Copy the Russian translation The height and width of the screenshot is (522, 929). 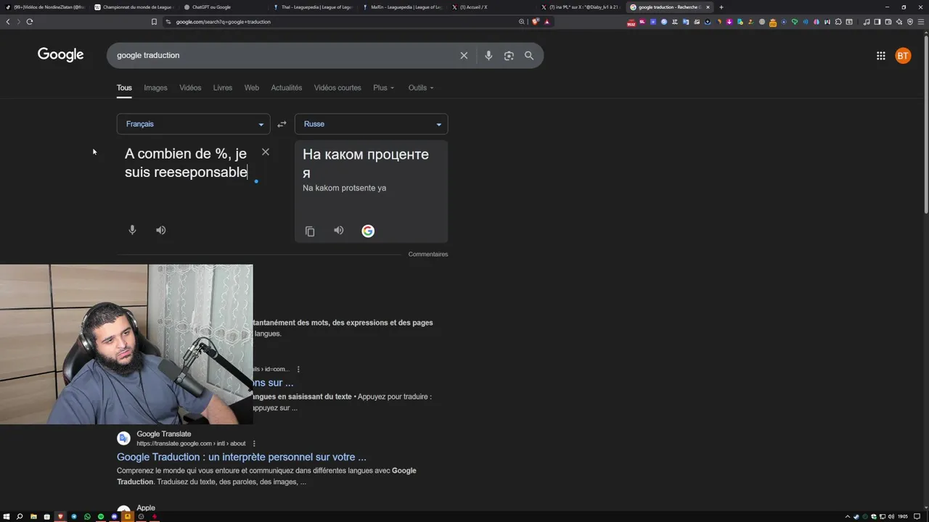(x=310, y=231)
